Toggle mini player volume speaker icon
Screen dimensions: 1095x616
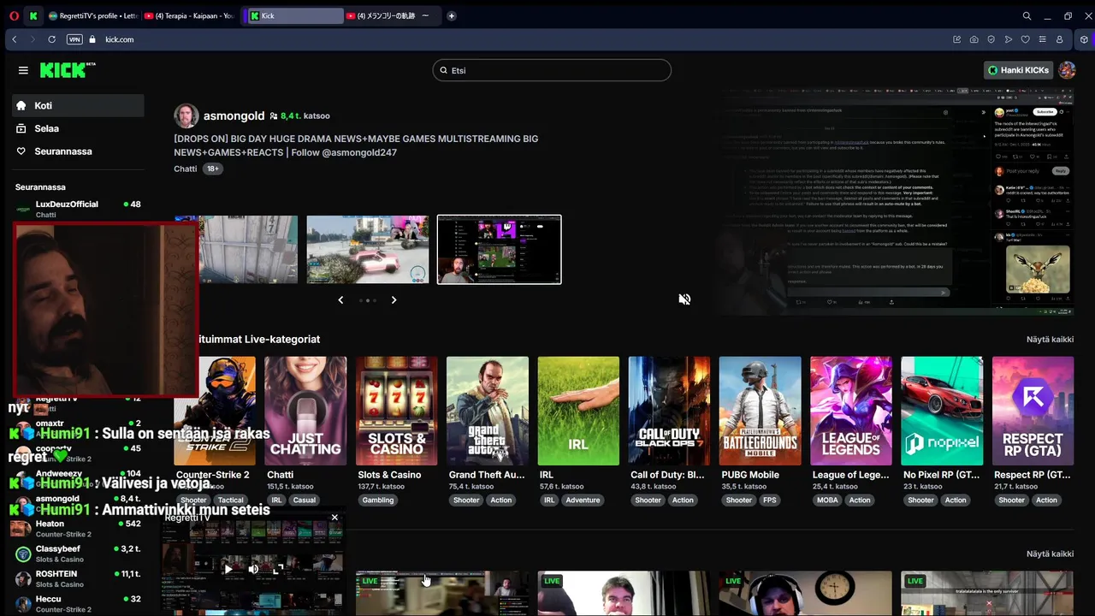(x=253, y=568)
